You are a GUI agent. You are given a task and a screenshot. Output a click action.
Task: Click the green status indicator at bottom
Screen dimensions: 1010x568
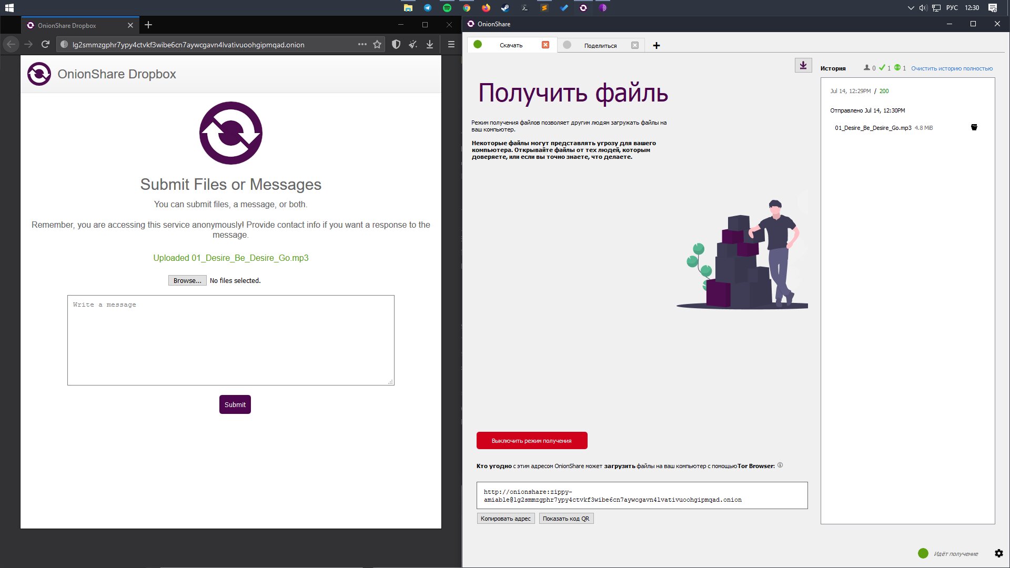tap(923, 553)
